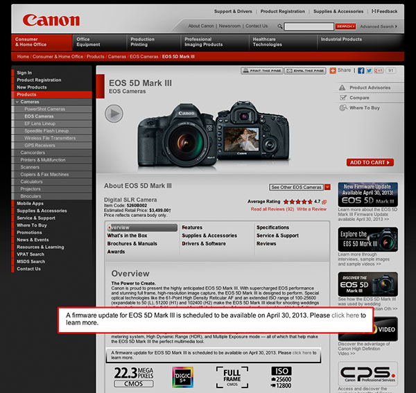
Task: Open the Feedback link
Action: 384,11
